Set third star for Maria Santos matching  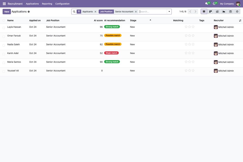[193, 62]
